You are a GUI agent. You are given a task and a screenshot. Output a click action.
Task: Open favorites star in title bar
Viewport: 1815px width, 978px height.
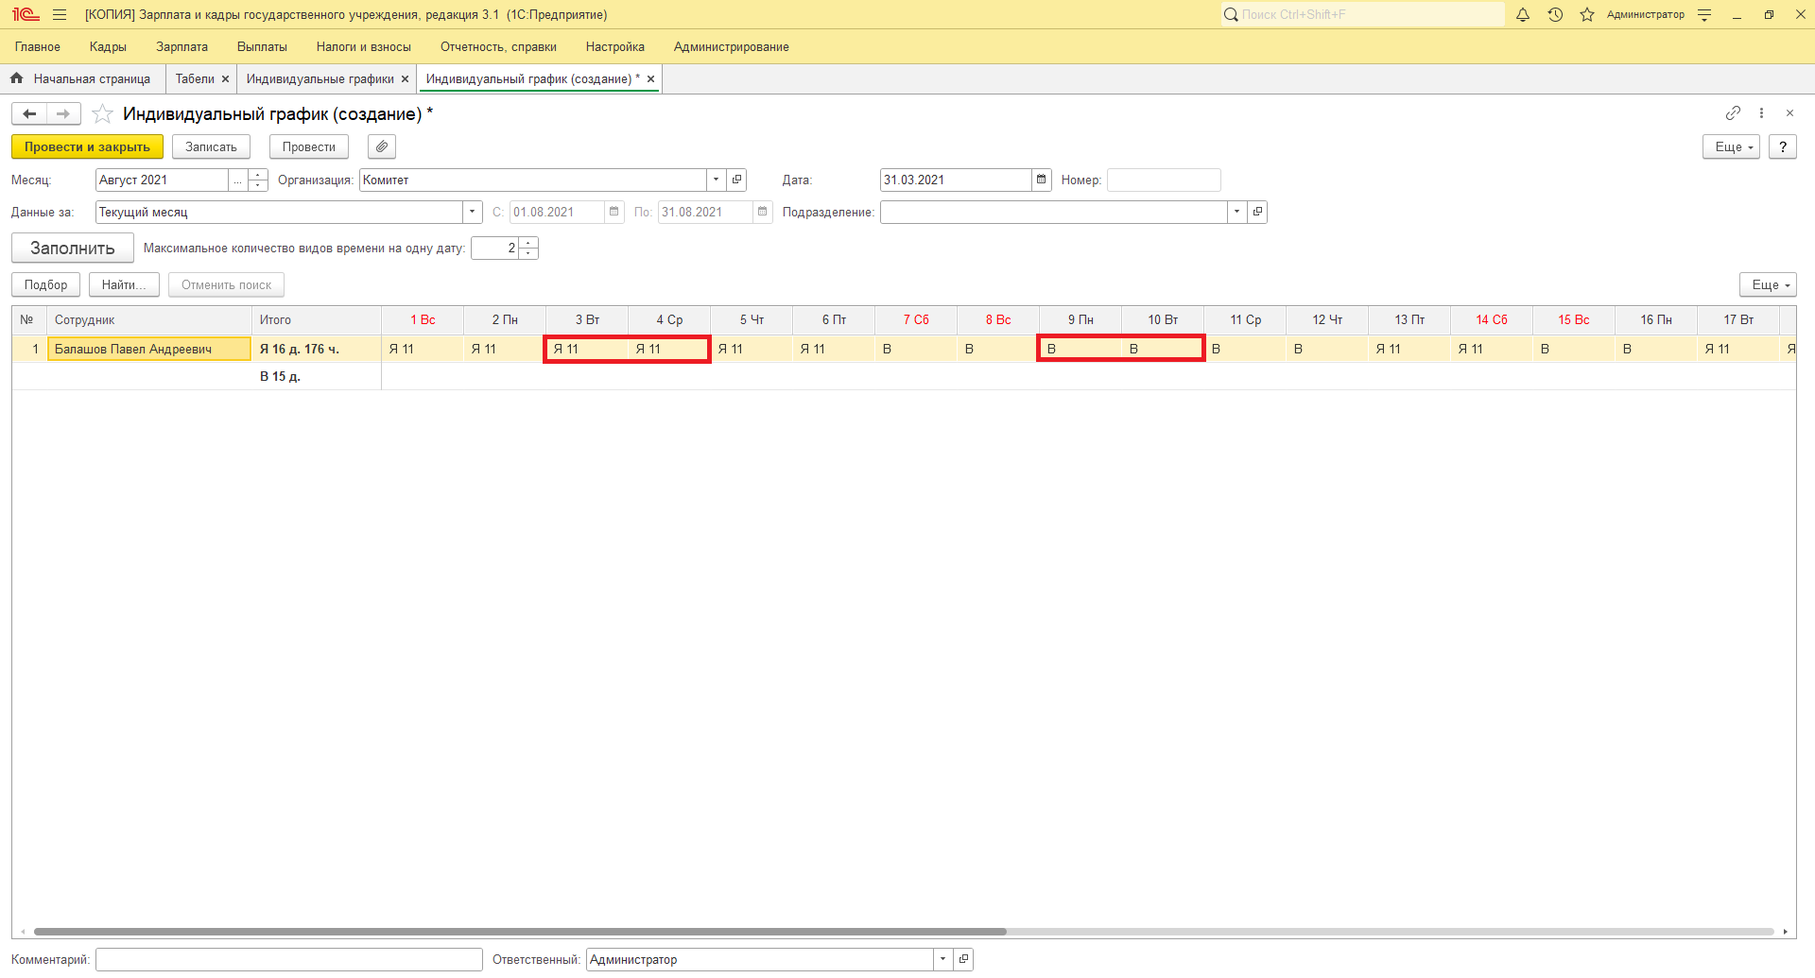1587,14
